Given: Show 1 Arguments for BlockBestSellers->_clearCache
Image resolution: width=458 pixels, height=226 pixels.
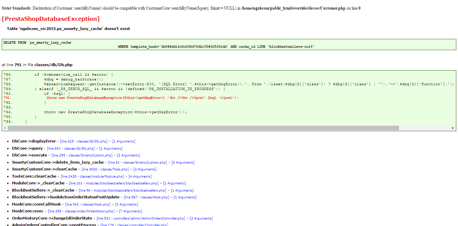Looking at the screenshot, I should tap(182, 190).
